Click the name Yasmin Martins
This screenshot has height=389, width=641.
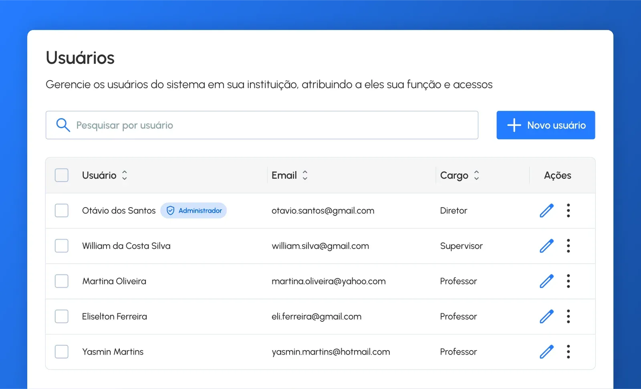113,351
